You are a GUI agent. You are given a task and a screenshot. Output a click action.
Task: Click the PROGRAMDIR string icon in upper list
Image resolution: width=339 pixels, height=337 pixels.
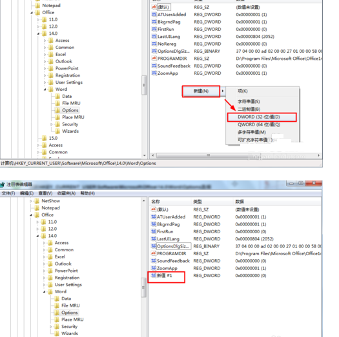pos(154,59)
